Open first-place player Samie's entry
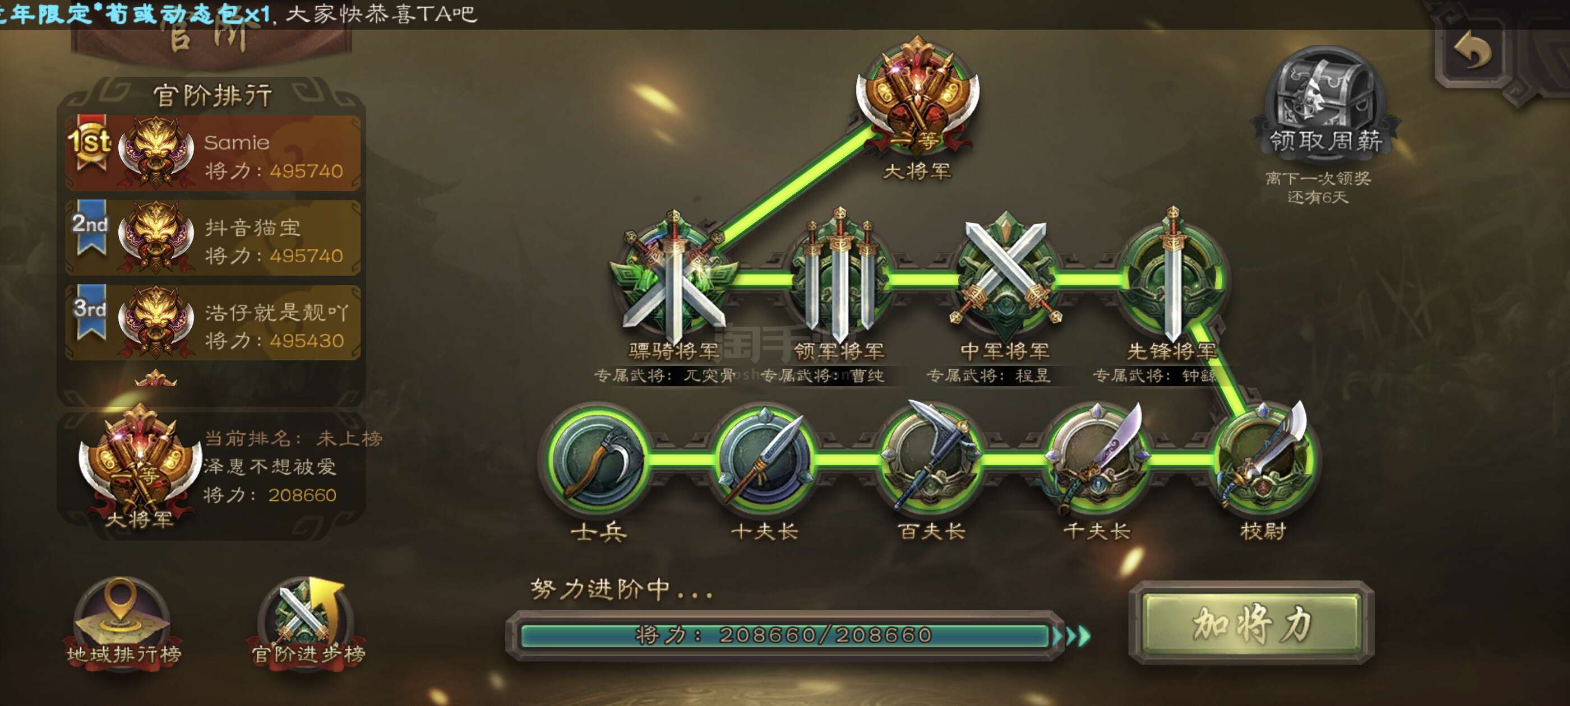Image resolution: width=1570 pixels, height=706 pixels. [x=213, y=152]
